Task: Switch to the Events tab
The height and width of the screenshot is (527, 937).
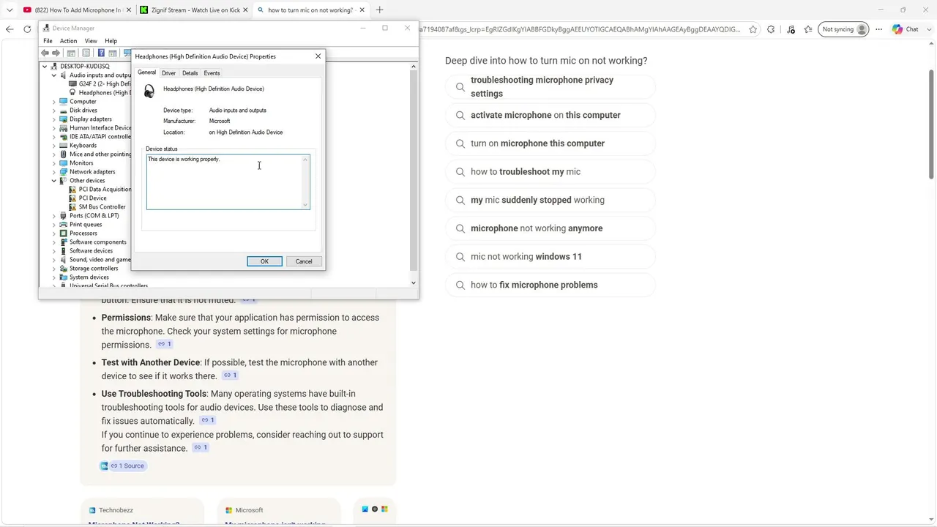Action: tap(212, 73)
